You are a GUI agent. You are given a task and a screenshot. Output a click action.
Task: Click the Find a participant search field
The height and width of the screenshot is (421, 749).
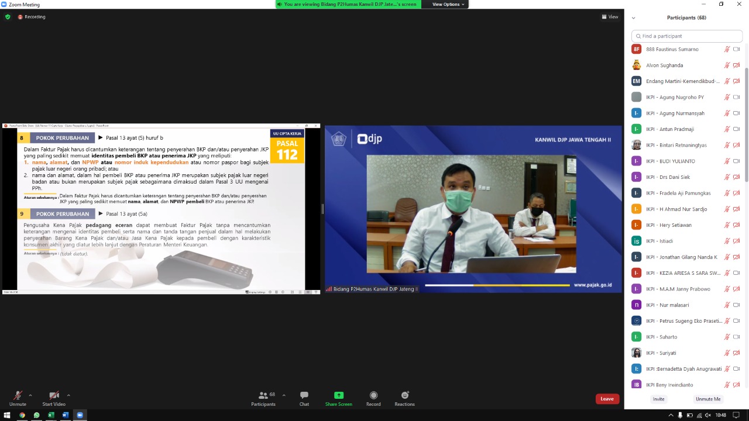tap(687, 36)
